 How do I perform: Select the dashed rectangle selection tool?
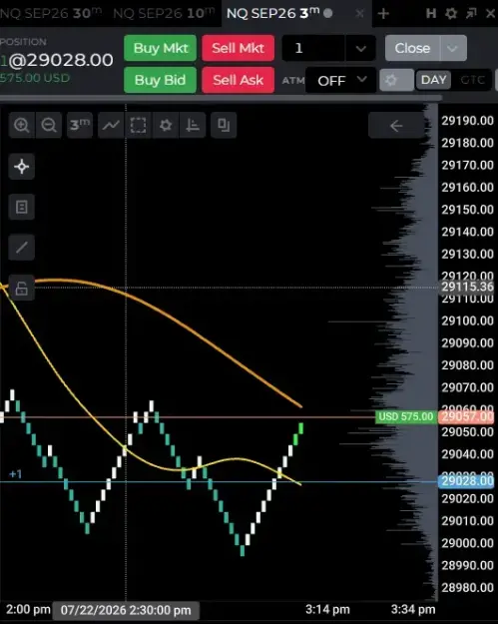click(138, 126)
